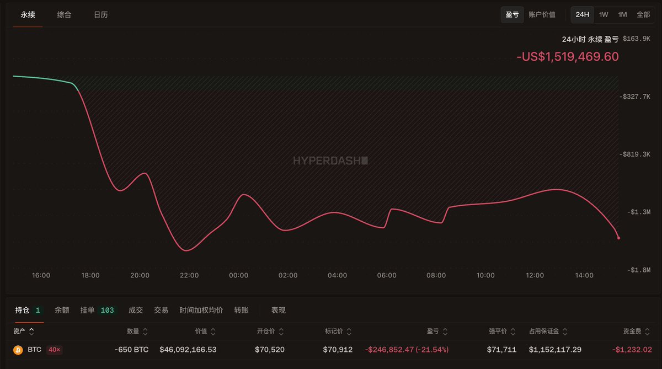Image resolution: width=662 pixels, height=369 pixels.
Task: Open the 成交 tab
Action: (136, 311)
